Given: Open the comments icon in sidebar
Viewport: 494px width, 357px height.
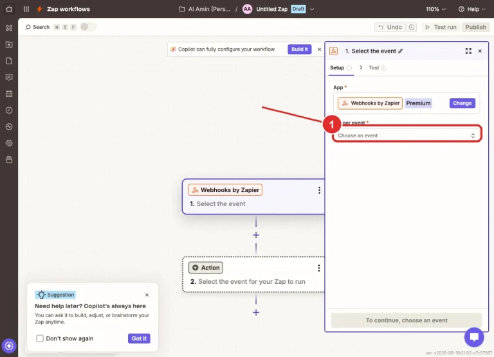Looking at the screenshot, I should (x=9, y=77).
